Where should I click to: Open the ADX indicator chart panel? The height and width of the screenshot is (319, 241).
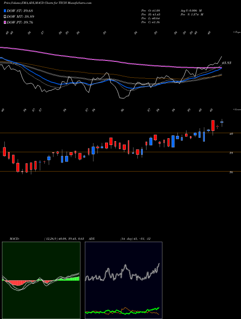123,280
